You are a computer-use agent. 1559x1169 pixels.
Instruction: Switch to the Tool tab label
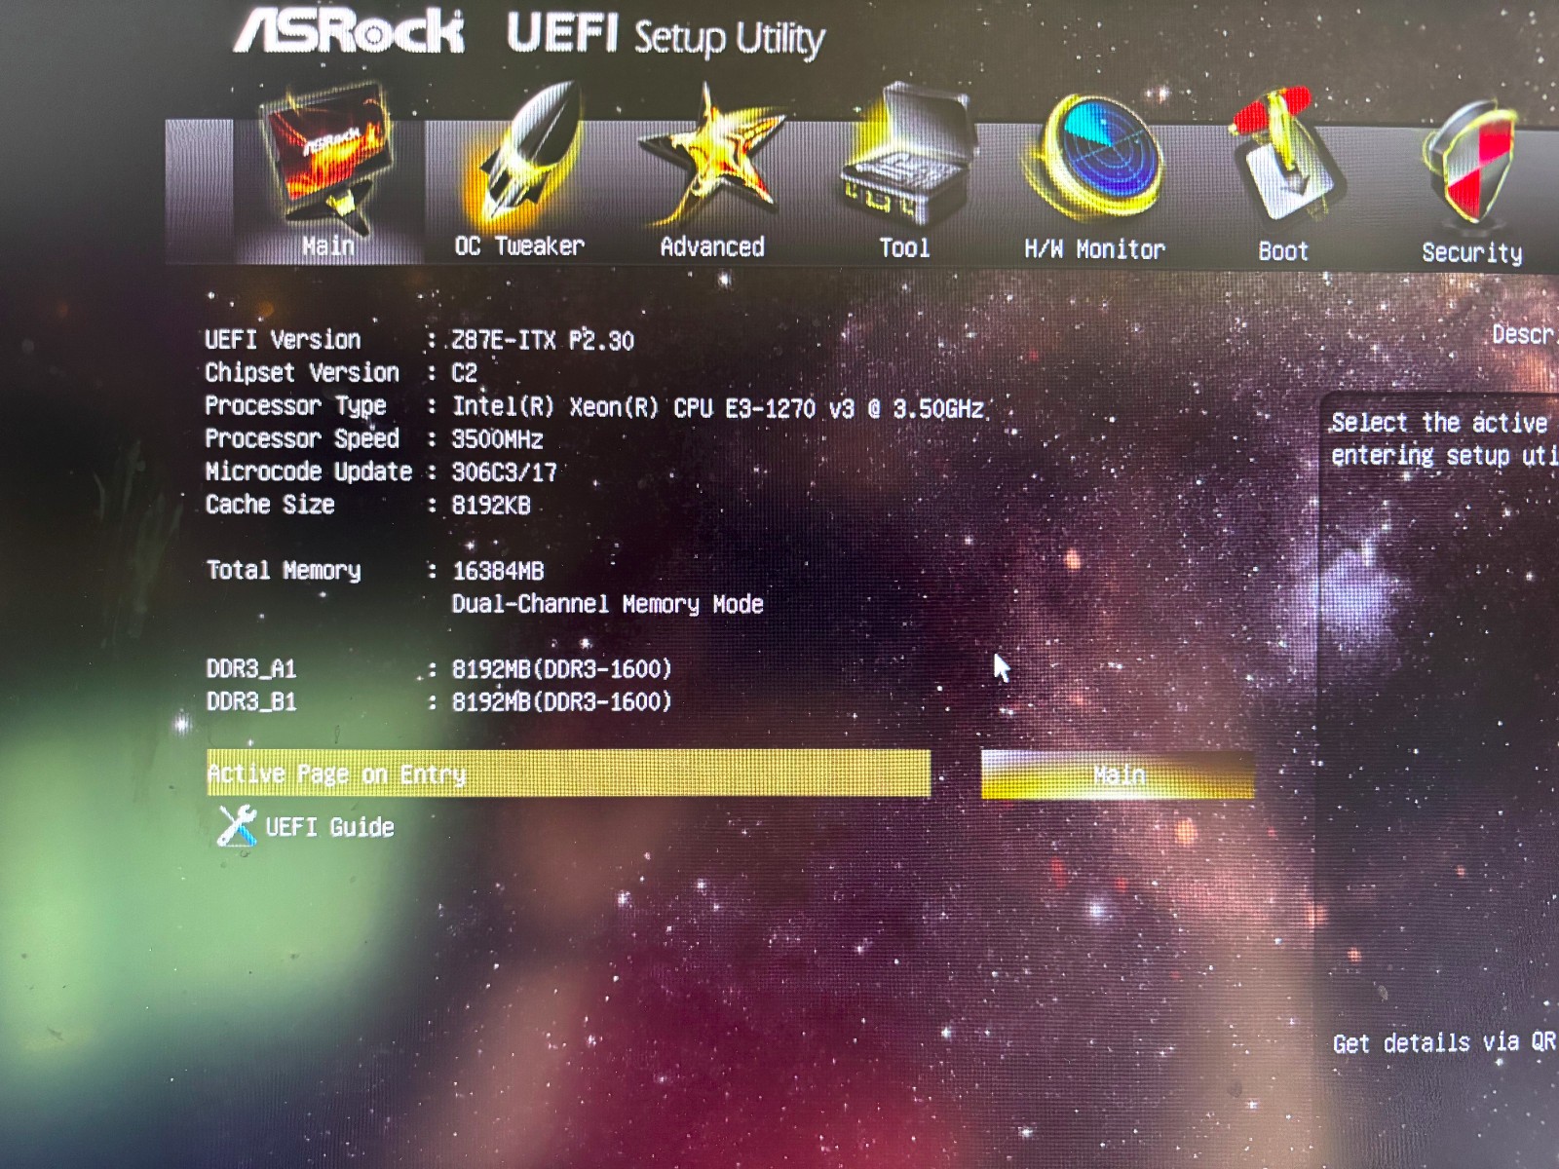point(905,248)
